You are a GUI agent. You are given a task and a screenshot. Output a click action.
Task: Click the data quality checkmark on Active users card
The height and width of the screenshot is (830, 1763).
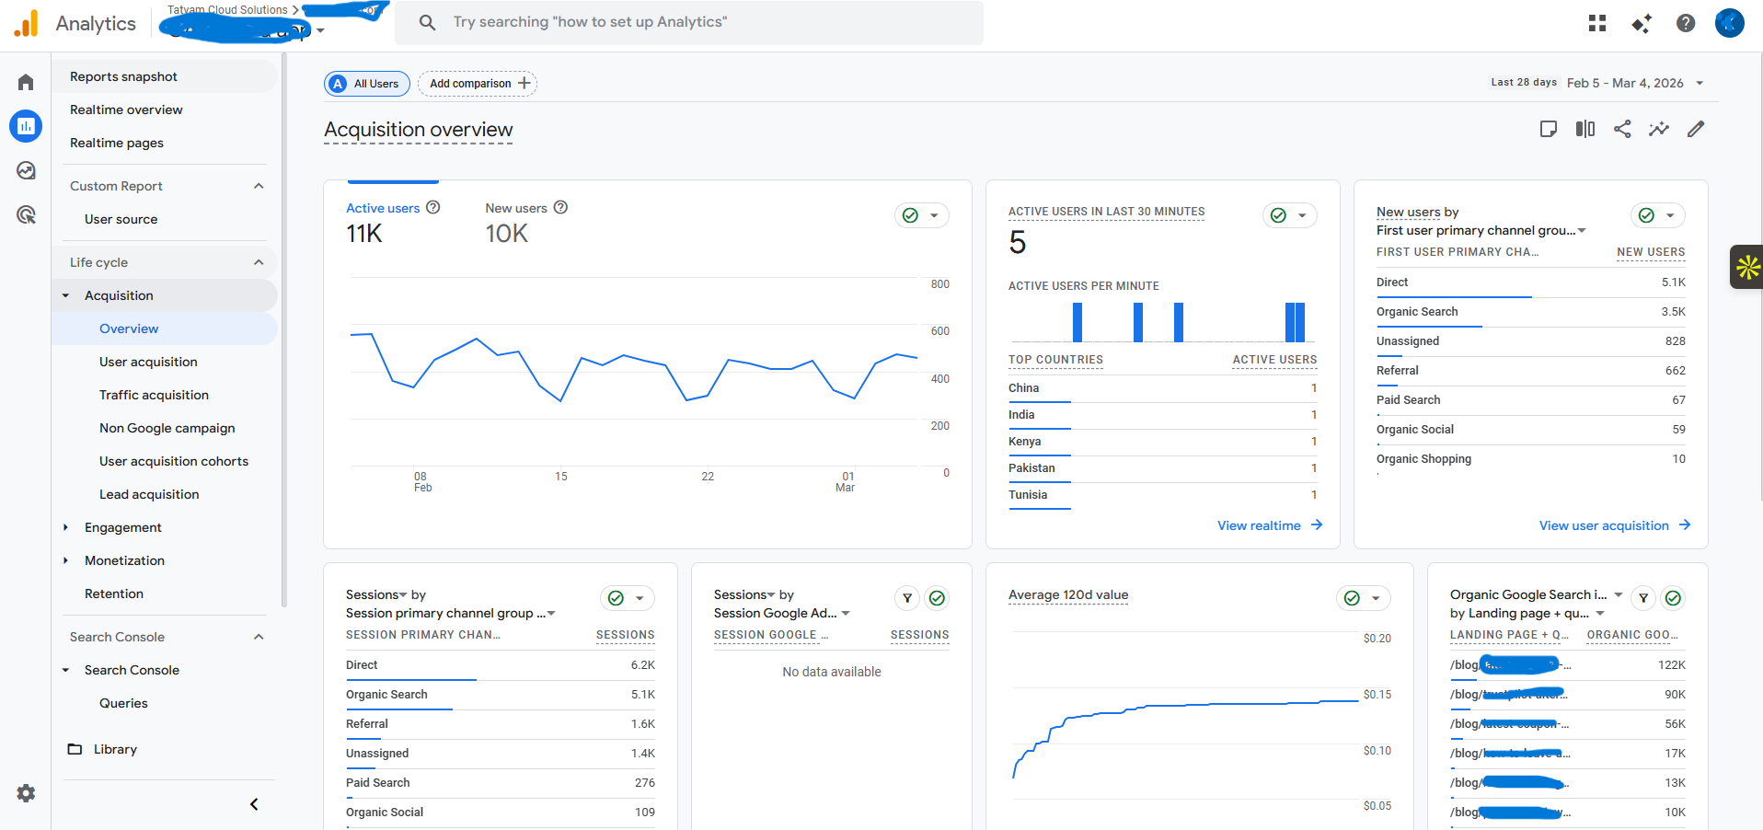pos(909,214)
